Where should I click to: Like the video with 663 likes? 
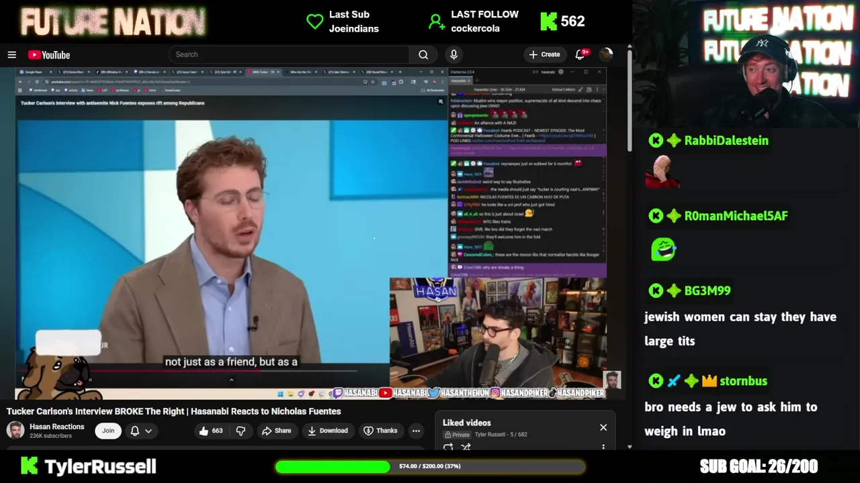211,431
